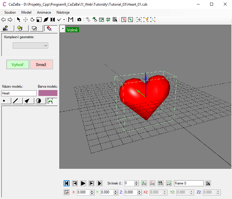The height and width of the screenshot is (199, 232).
Task: Click the camera snapshot icon
Action: 79,20
